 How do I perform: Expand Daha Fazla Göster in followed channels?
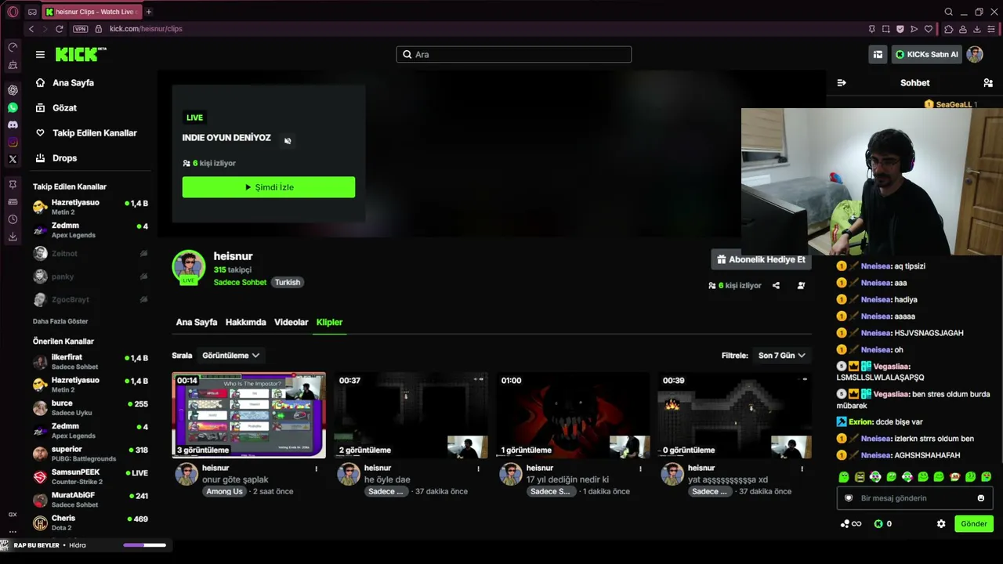pos(60,321)
